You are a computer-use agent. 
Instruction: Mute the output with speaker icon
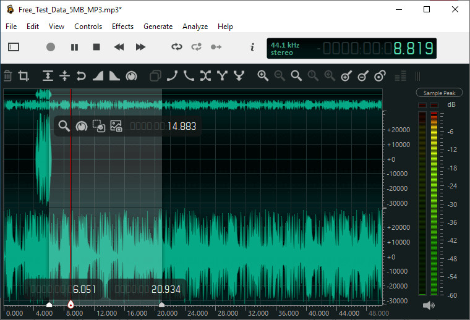point(428,305)
